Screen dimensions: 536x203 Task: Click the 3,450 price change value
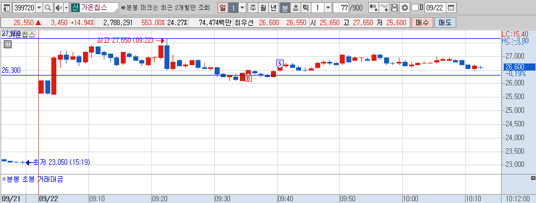60,23
